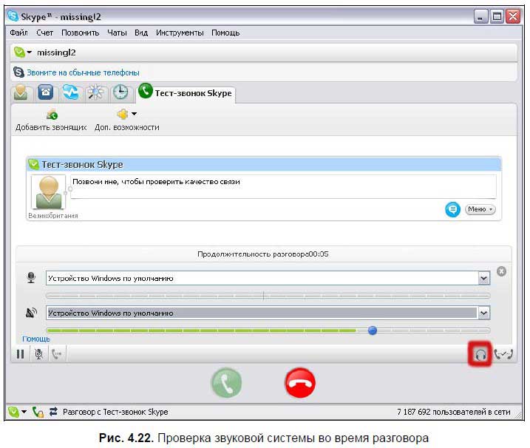Expand the Меню dropdown button
530x448 pixels.
(480, 209)
